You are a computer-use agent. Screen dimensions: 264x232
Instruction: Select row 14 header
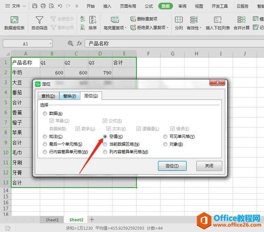6,190
